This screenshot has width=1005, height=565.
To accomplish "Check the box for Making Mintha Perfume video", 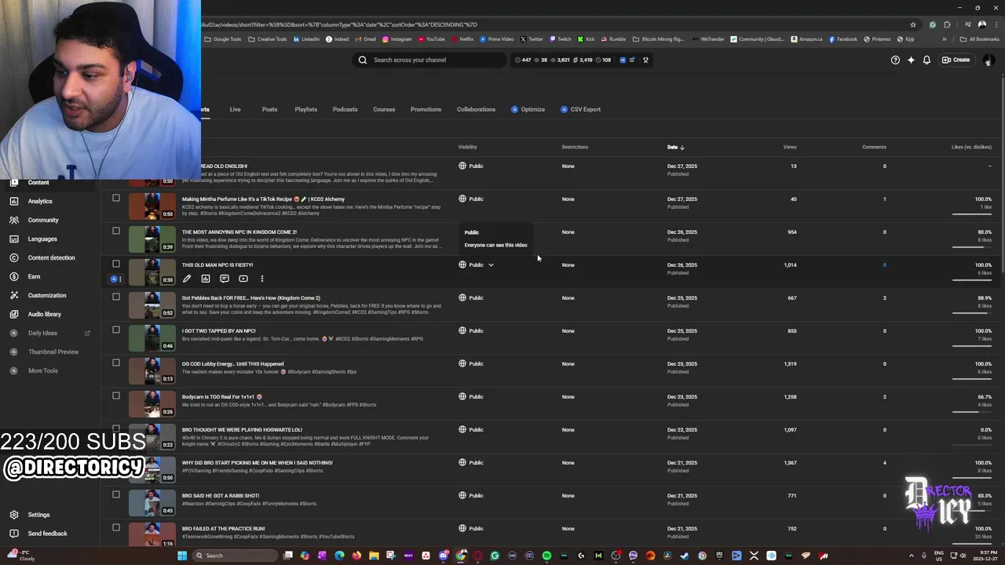I will click(x=116, y=198).
